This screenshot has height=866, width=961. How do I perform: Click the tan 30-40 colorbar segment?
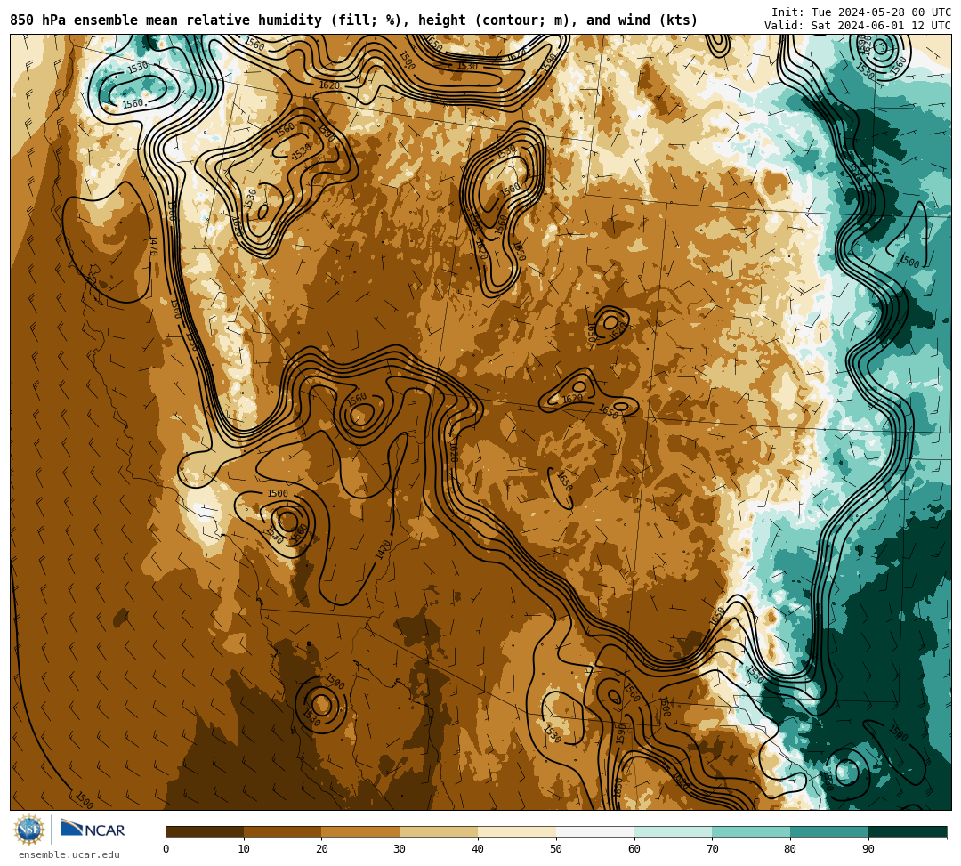click(x=439, y=831)
